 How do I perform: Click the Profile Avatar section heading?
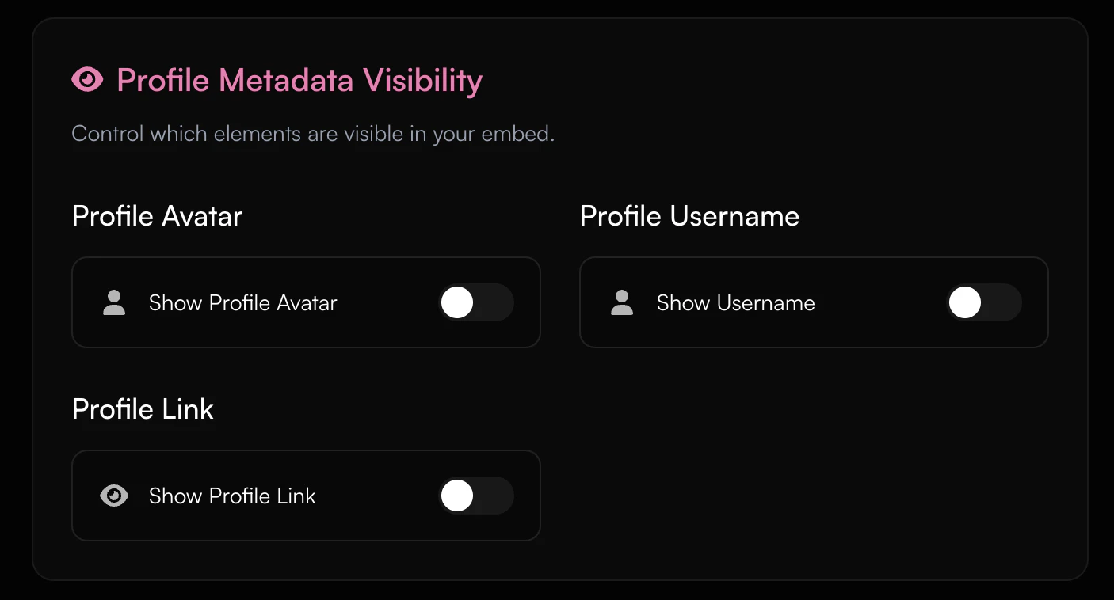coord(156,216)
